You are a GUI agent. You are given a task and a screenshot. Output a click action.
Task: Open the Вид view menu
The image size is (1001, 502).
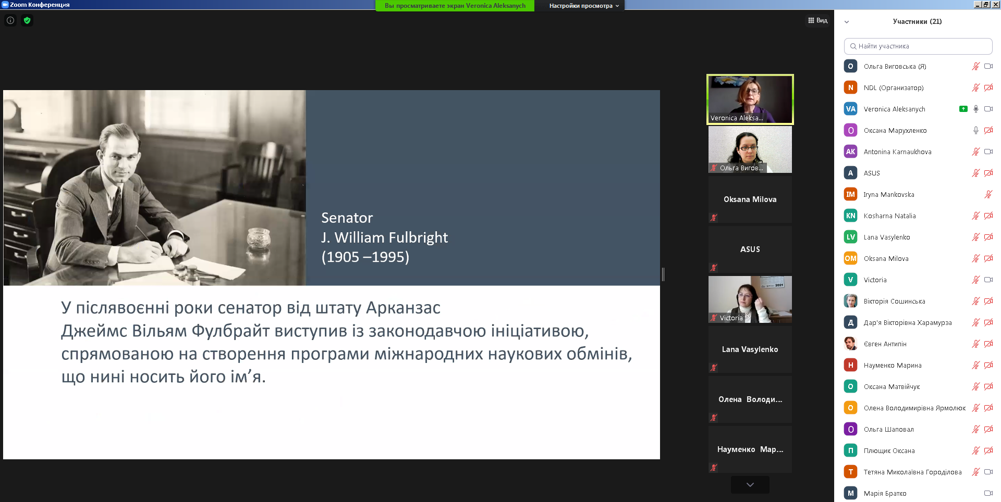pyautogui.click(x=817, y=20)
